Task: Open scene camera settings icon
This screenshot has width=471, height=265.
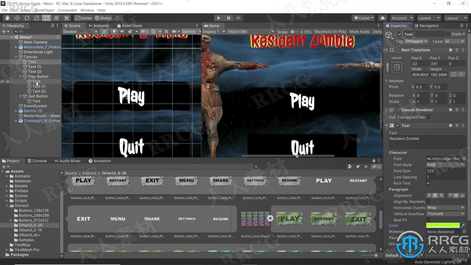Action: point(175,32)
